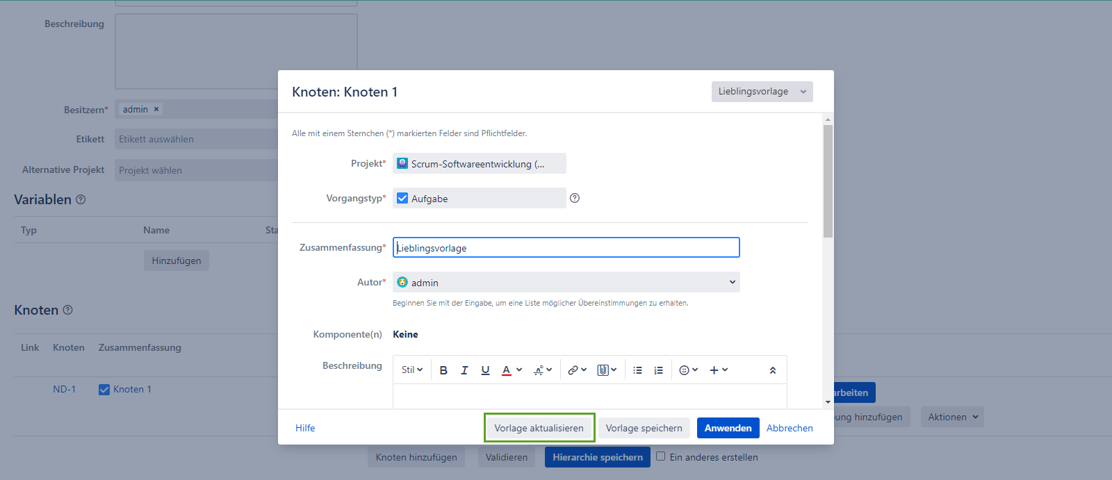Remove admin from Besitzern field
The image size is (1112, 480).
click(x=156, y=109)
